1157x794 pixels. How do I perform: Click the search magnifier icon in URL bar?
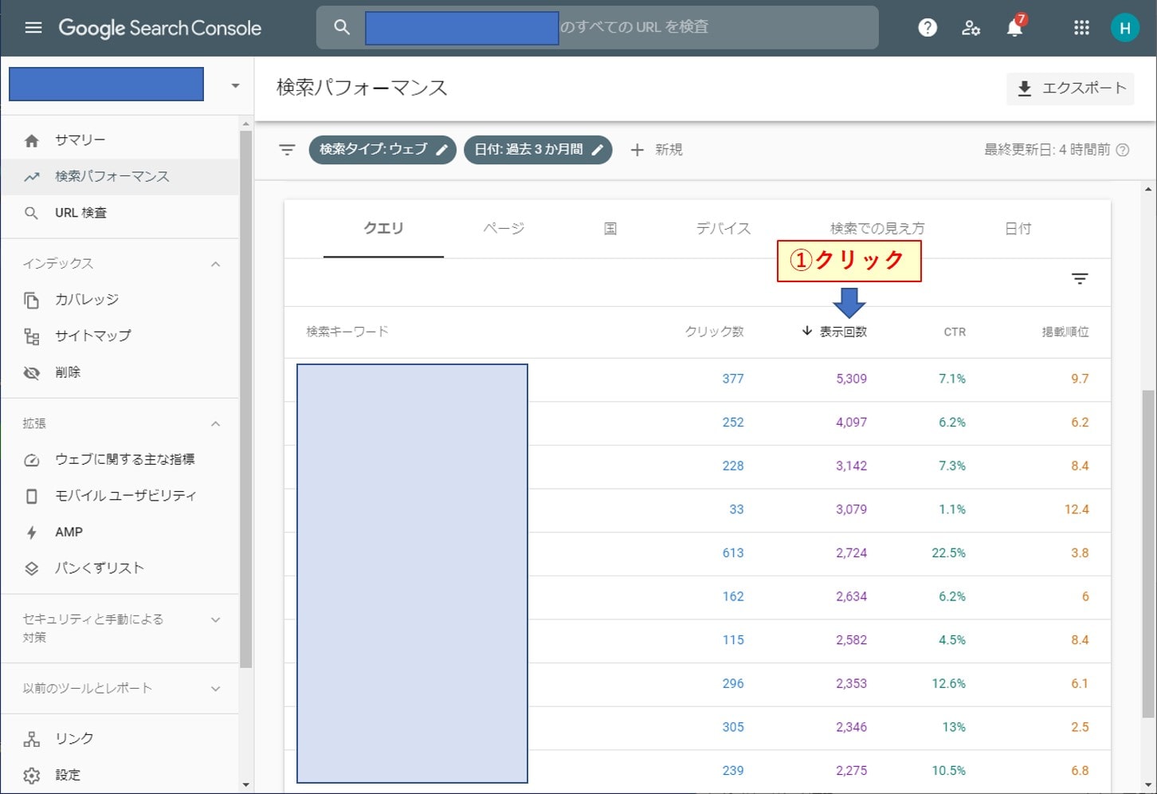342,27
